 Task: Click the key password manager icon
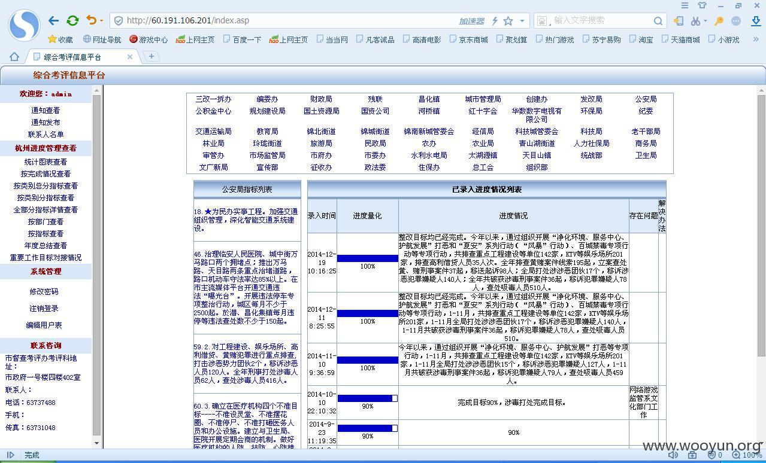719,21
